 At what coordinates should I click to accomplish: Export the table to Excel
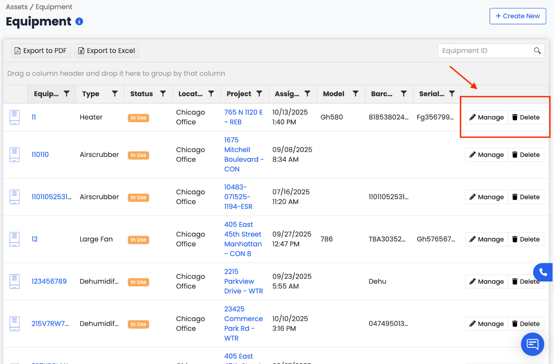107,51
